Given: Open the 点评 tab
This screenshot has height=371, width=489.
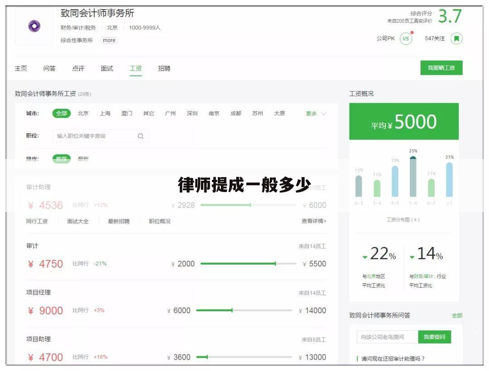Looking at the screenshot, I should [78, 68].
